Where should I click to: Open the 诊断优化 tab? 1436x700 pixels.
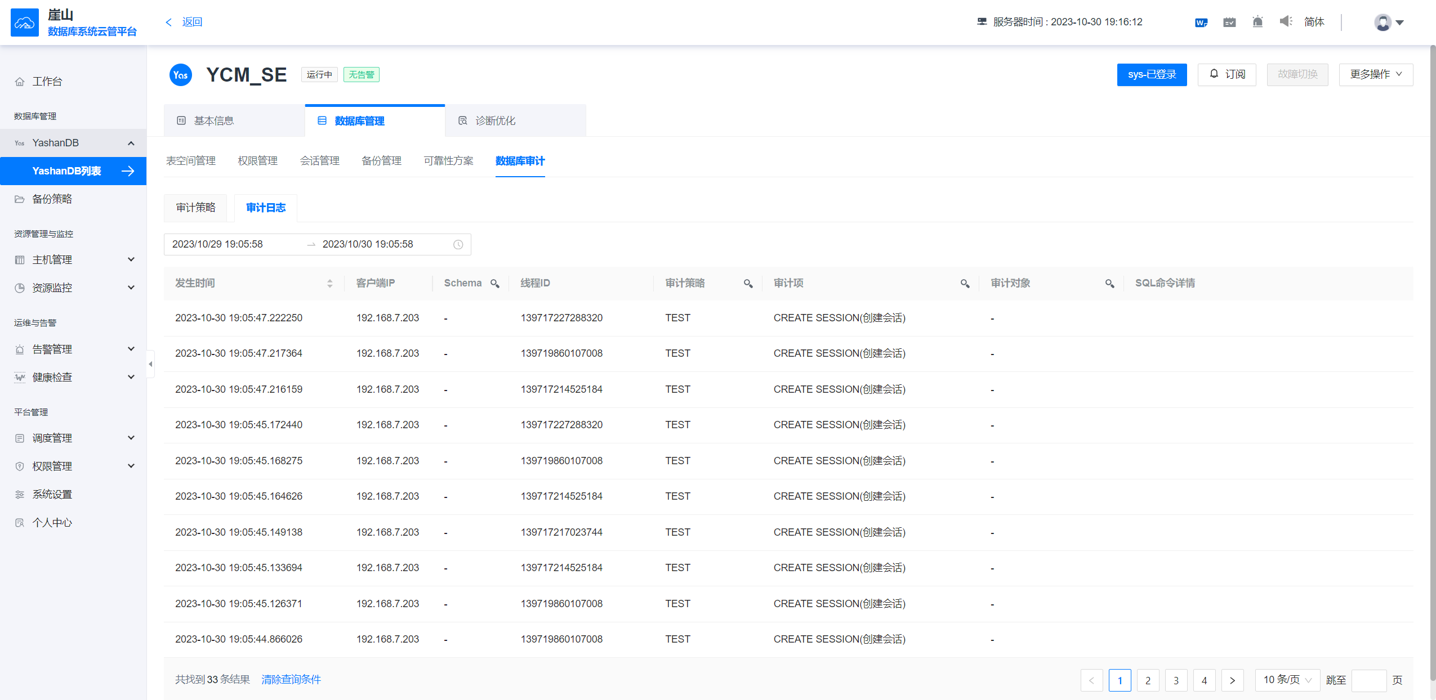point(495,121)
